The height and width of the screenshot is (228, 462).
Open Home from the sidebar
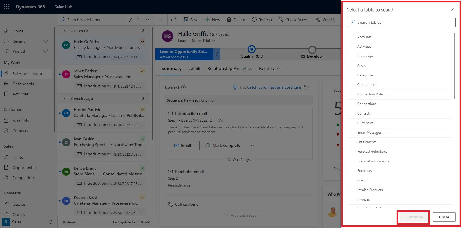[x=18, y=31]
